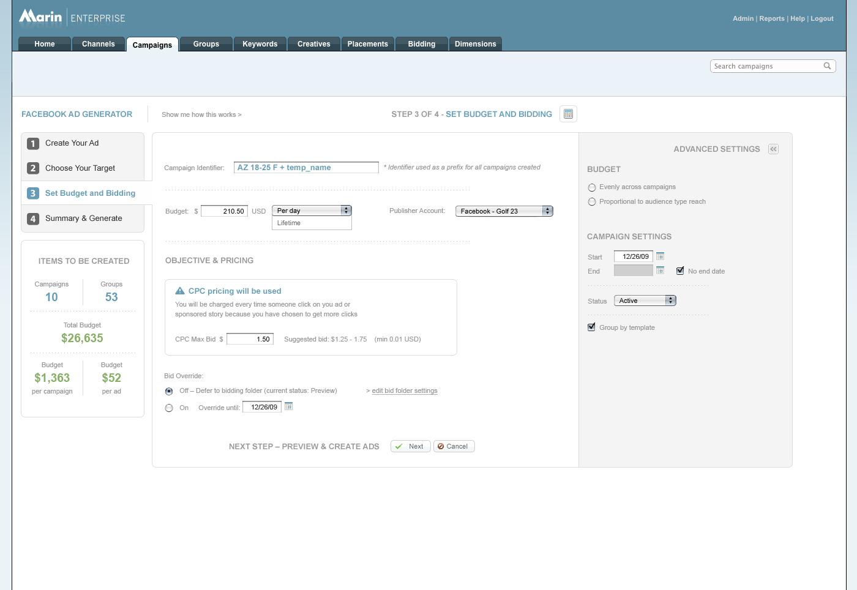Open the Override until calendar picker

click(x=289, y=406)
